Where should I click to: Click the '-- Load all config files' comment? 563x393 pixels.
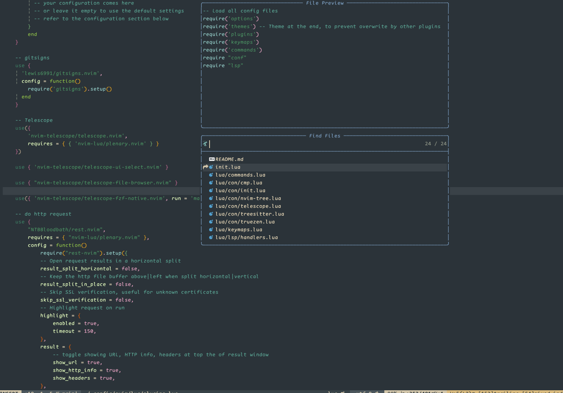click(x=240, y=11)
